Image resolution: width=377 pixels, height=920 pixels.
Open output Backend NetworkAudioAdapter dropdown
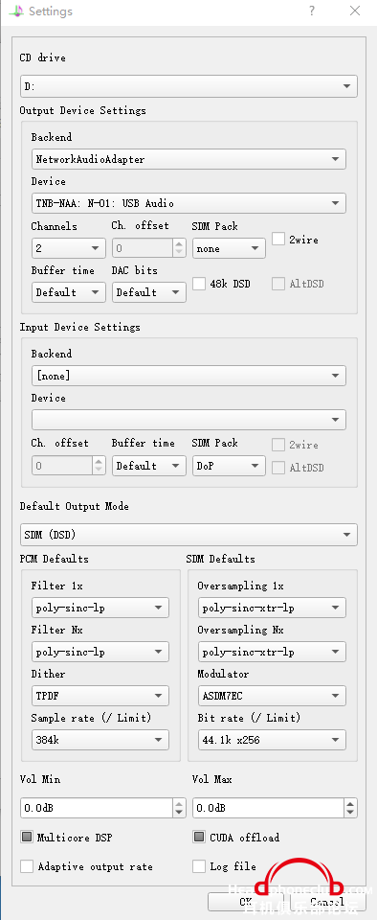click(x=188, y=159)
